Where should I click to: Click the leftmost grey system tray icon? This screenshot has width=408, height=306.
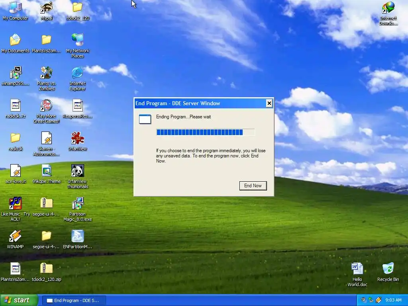(x=364, y=300)
